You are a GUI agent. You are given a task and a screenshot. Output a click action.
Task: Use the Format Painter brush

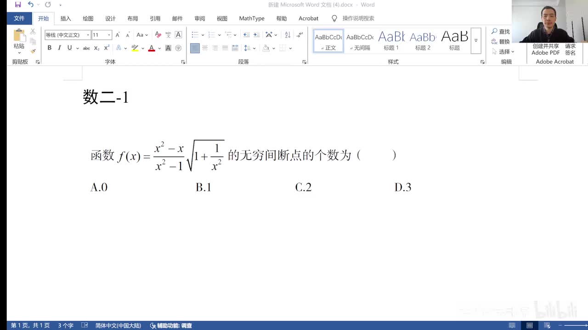coord(33,51)
